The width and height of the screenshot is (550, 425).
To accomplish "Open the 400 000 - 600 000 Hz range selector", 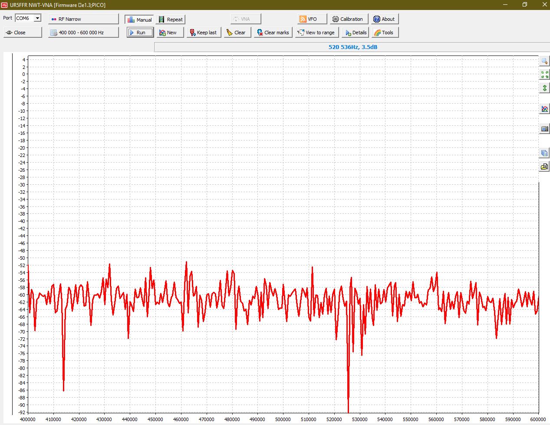I will pos(83,33).
